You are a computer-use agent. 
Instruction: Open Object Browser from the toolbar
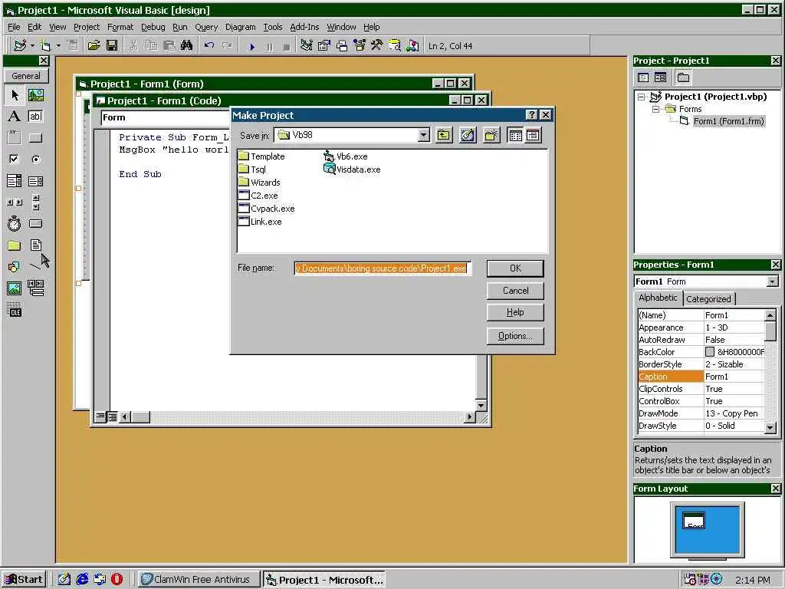360,46
